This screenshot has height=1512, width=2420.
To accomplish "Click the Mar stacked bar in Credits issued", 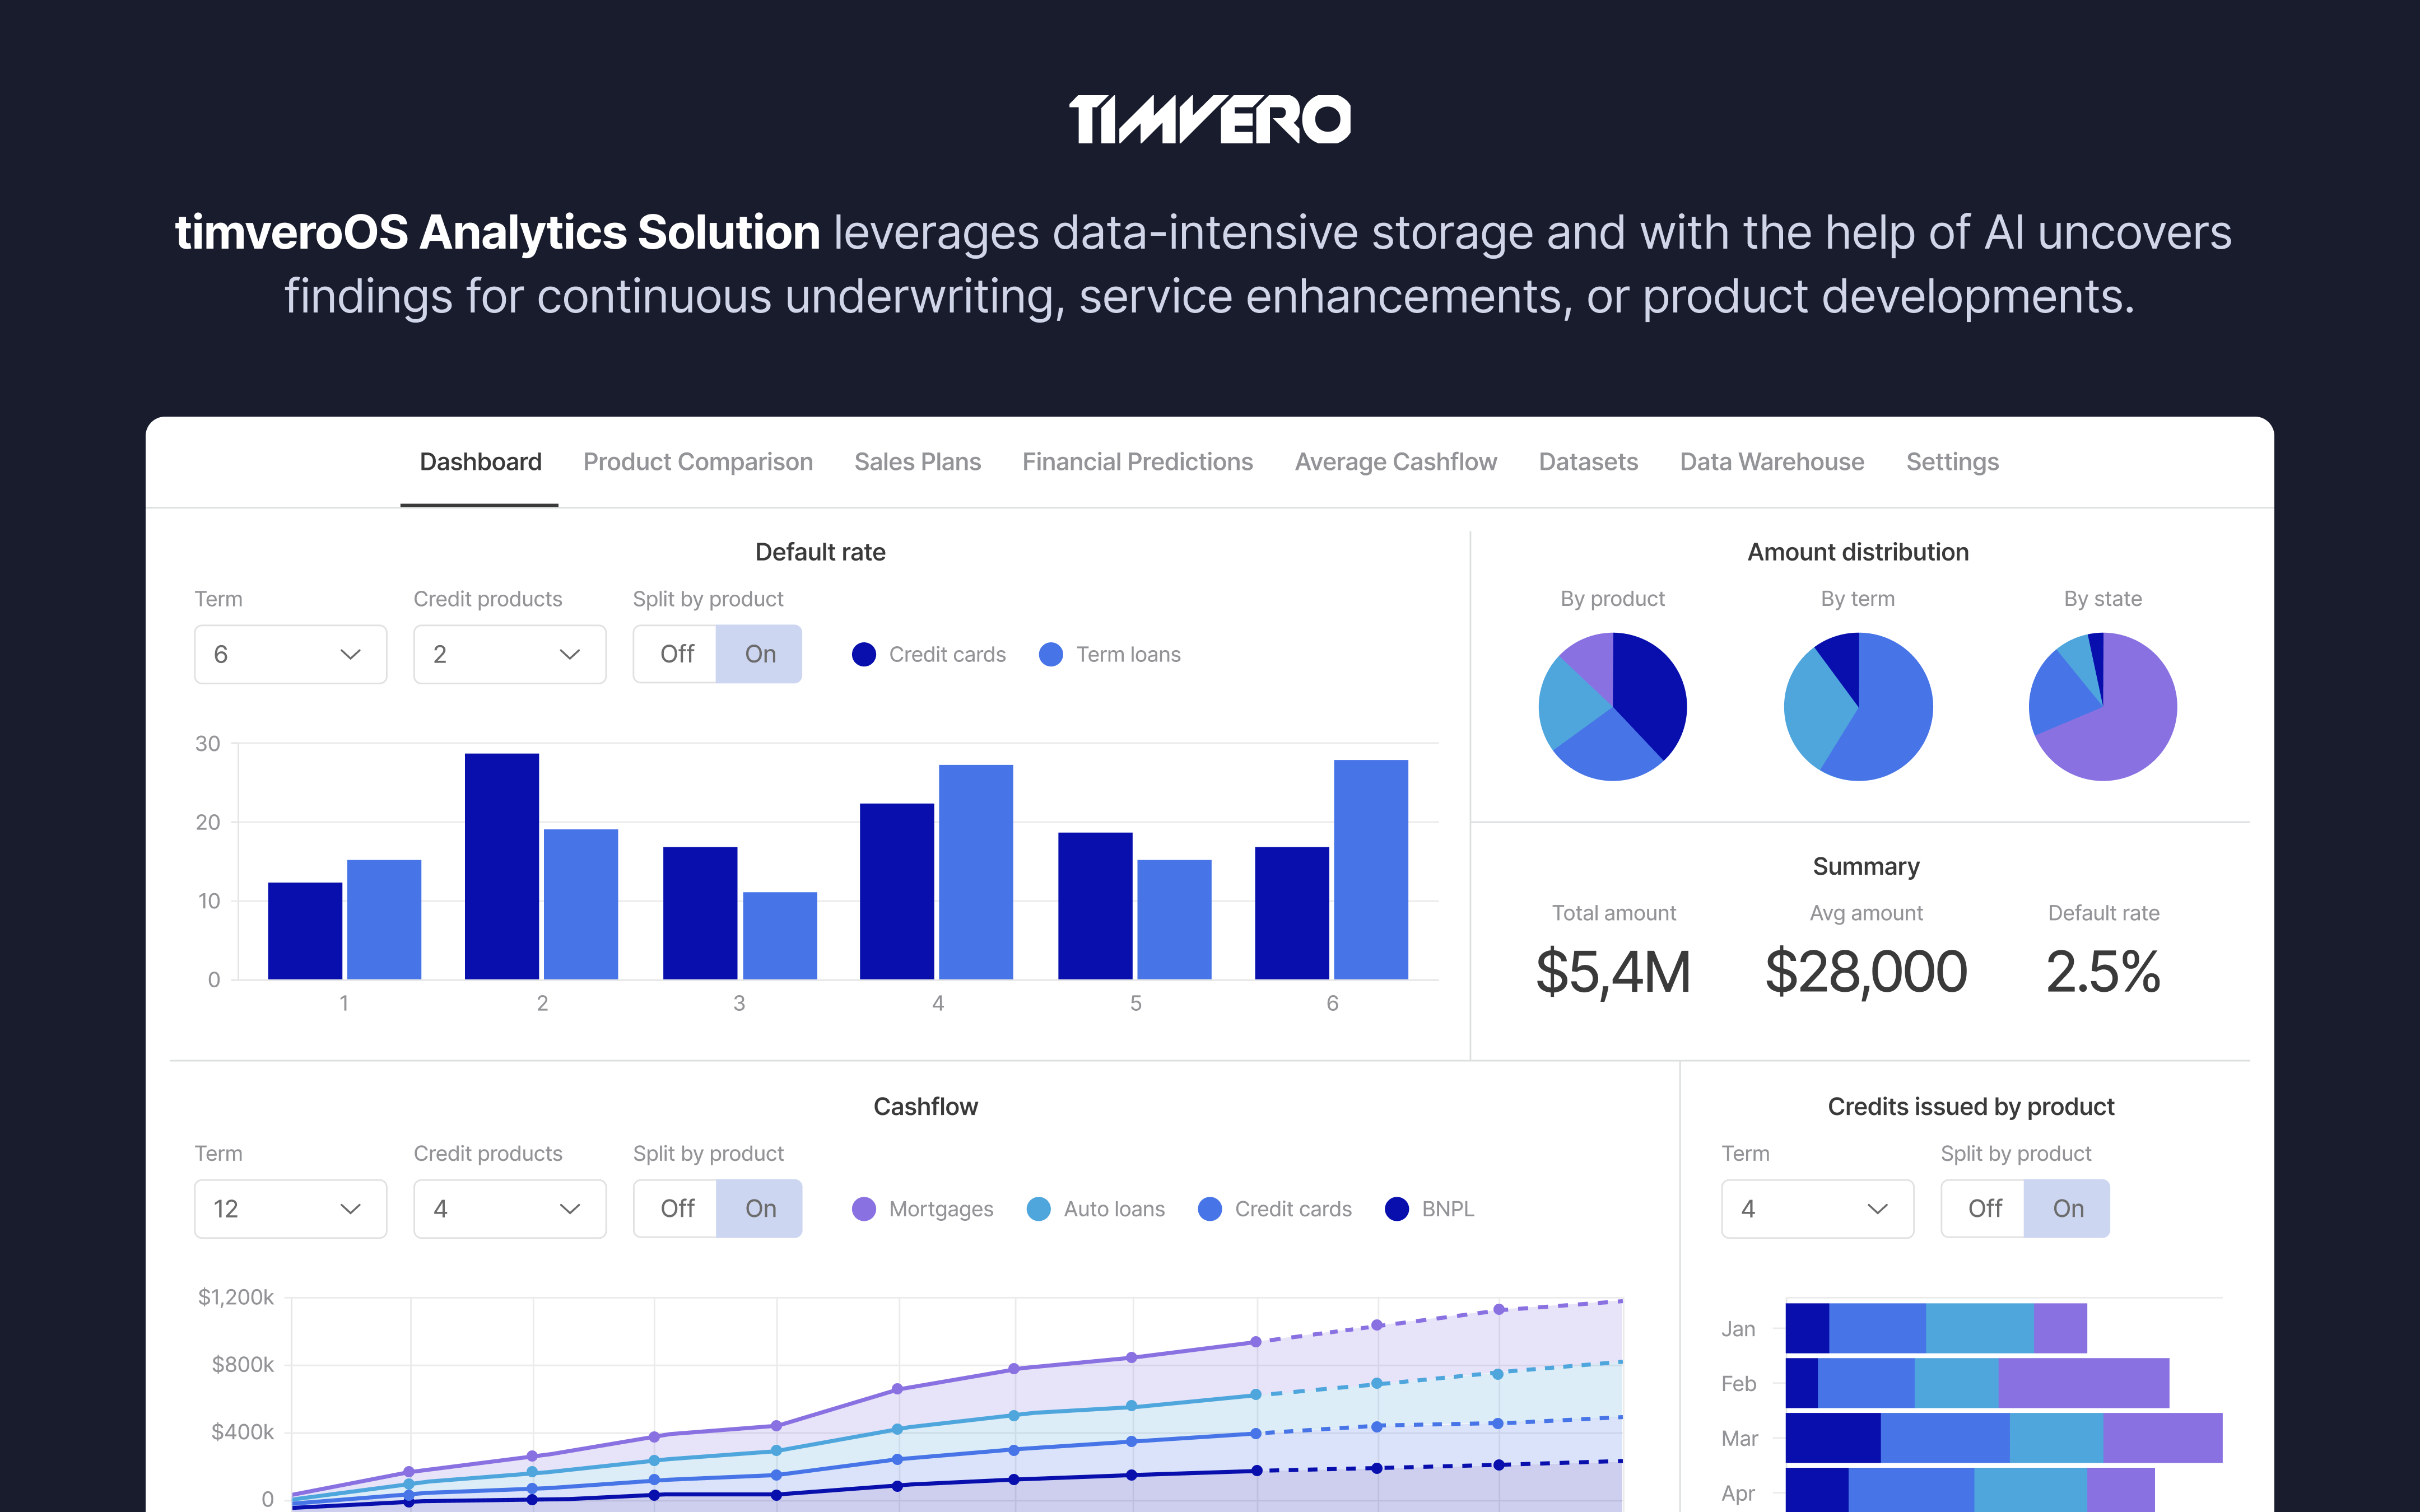I will tap(2003, 1438).
